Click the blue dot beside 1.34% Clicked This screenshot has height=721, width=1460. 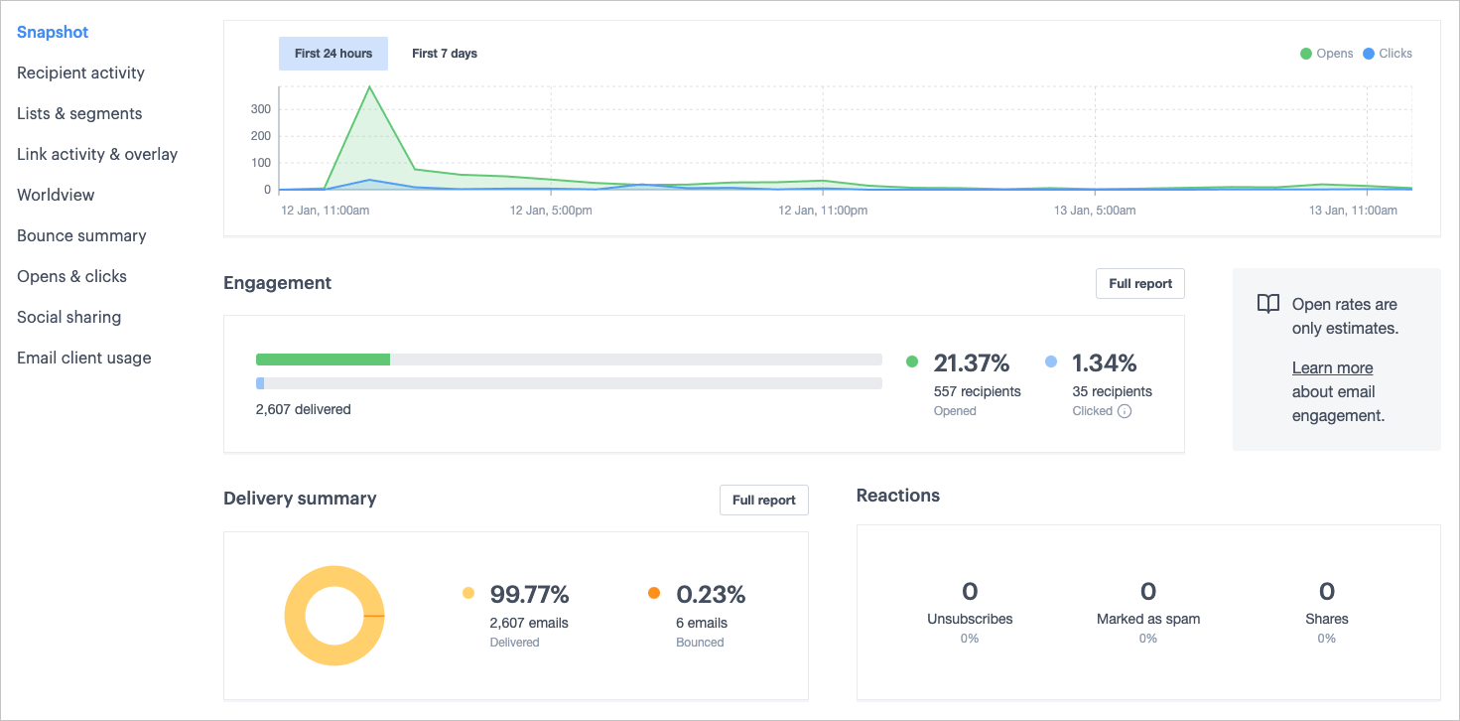point(1051,360)
